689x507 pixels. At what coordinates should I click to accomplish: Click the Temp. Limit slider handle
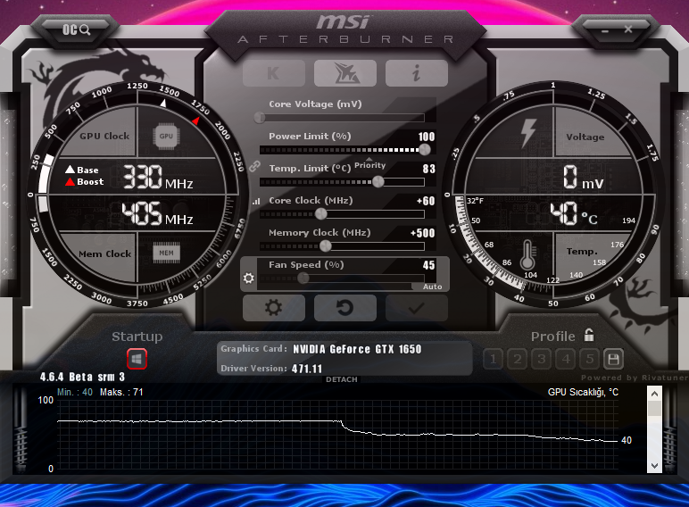click(x=378, y=181)
